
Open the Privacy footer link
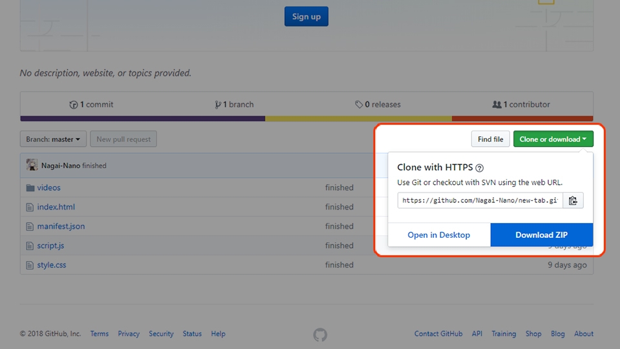[x=129, y=333]
